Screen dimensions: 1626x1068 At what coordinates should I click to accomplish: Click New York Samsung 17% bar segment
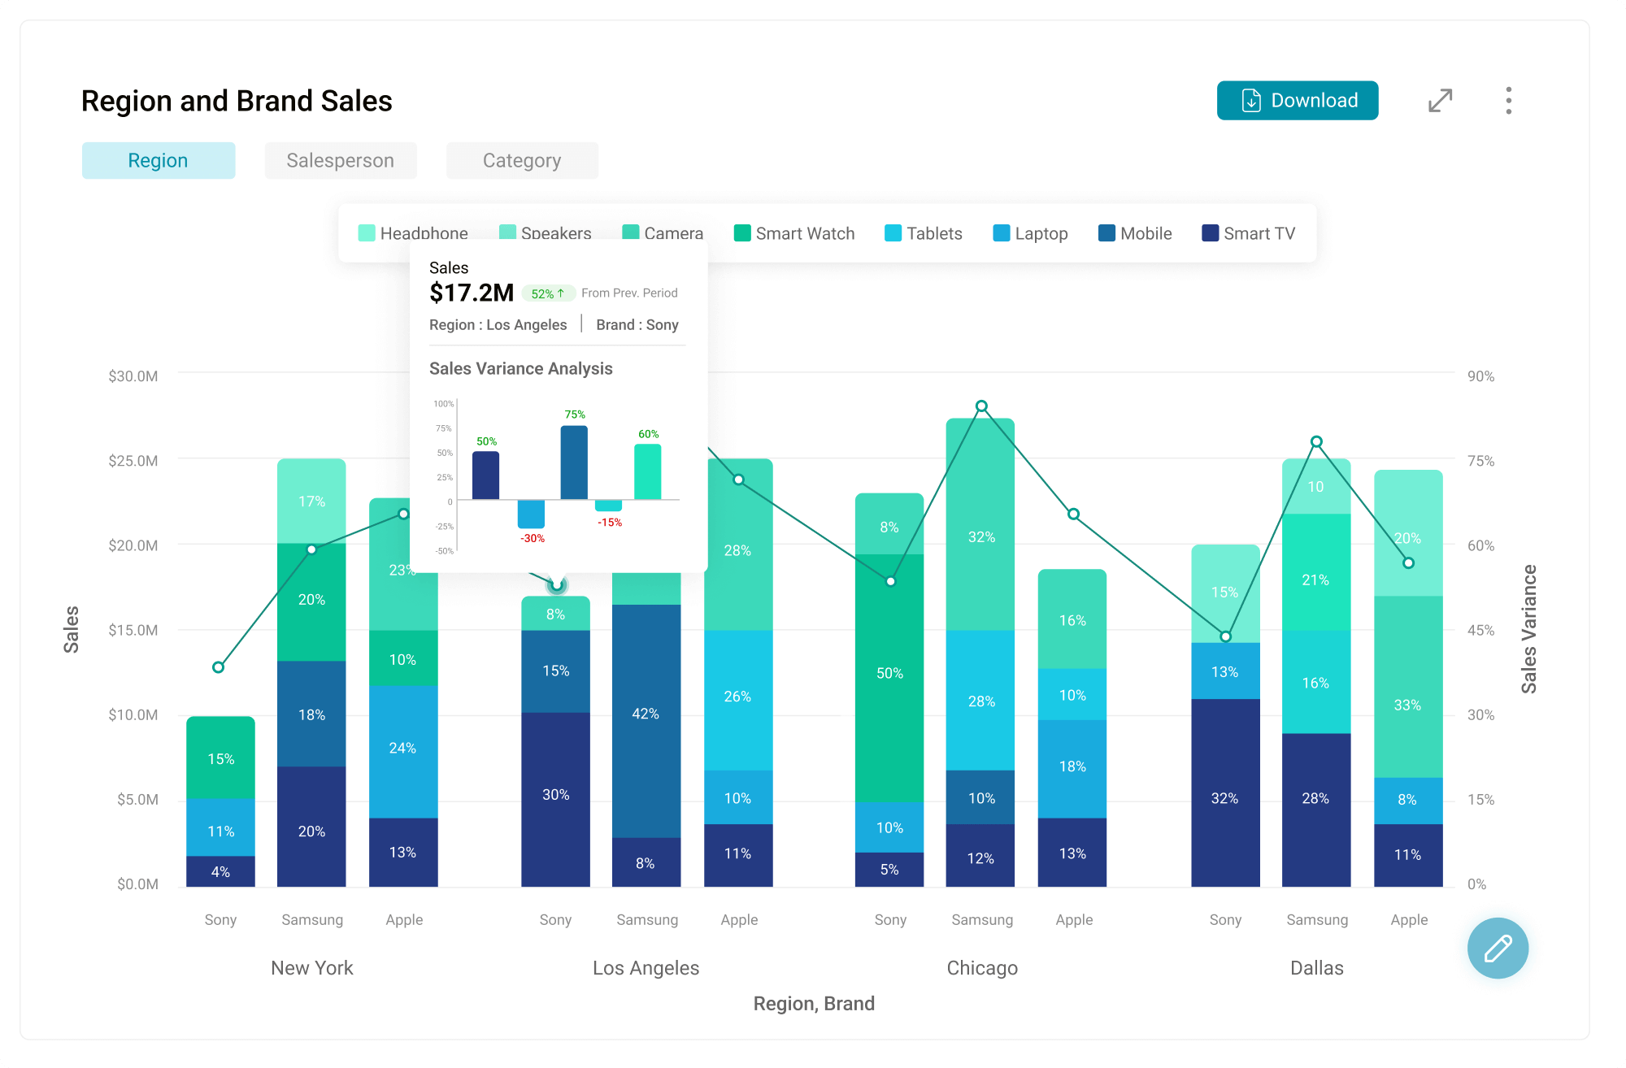[x=311, y=501]
